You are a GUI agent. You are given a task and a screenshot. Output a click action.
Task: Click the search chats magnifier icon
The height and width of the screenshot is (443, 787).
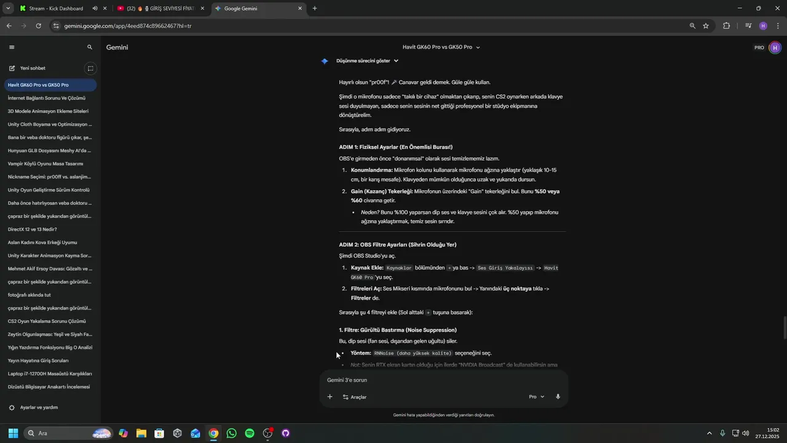[90, 47]
